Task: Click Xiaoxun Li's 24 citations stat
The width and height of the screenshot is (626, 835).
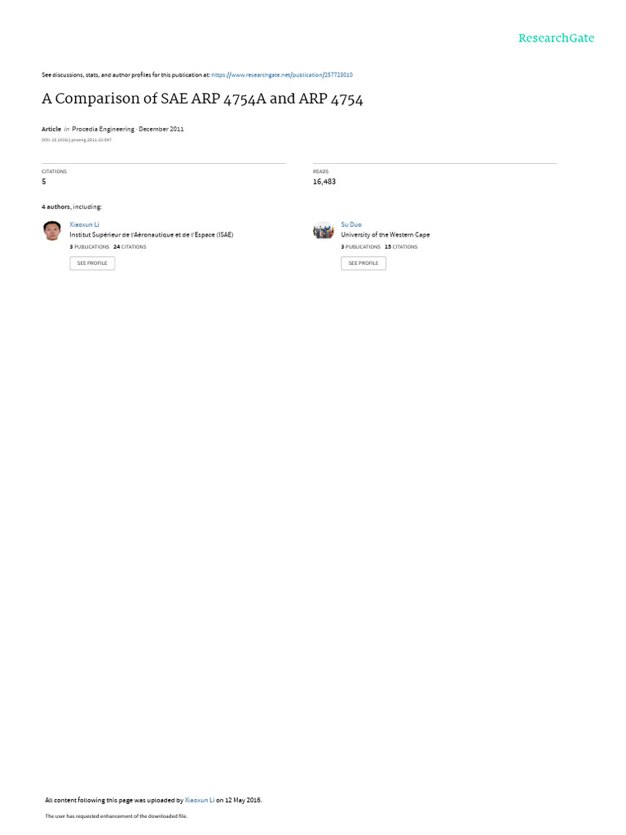Action: click(130, 247)
